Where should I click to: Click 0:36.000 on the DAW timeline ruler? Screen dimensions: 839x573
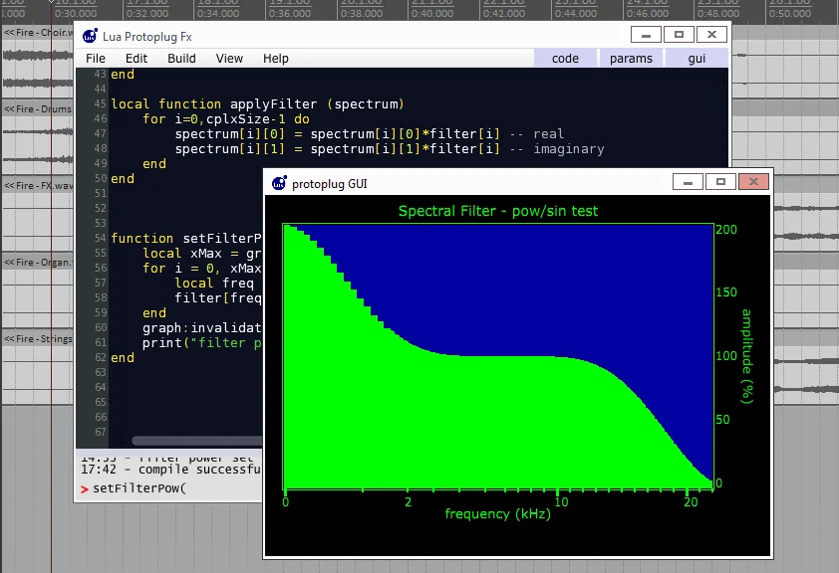pos(290,13)
